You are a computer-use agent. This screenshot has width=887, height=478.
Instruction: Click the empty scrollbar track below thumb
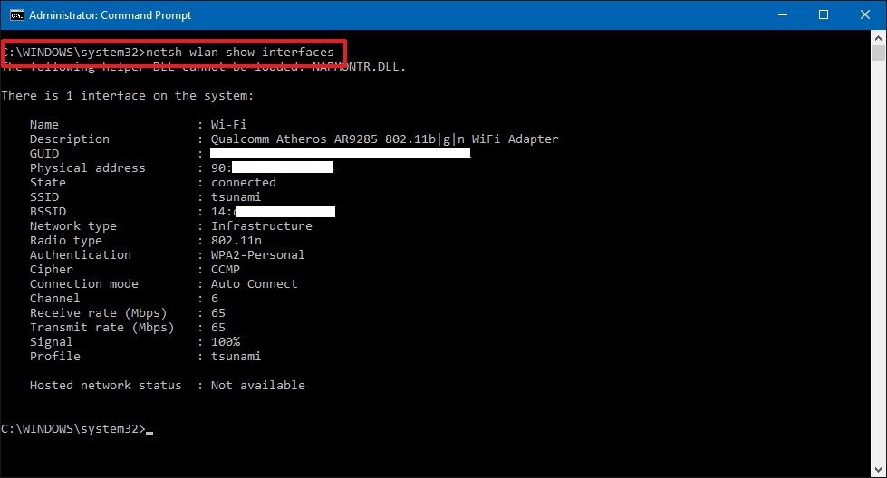click(878, 260)
